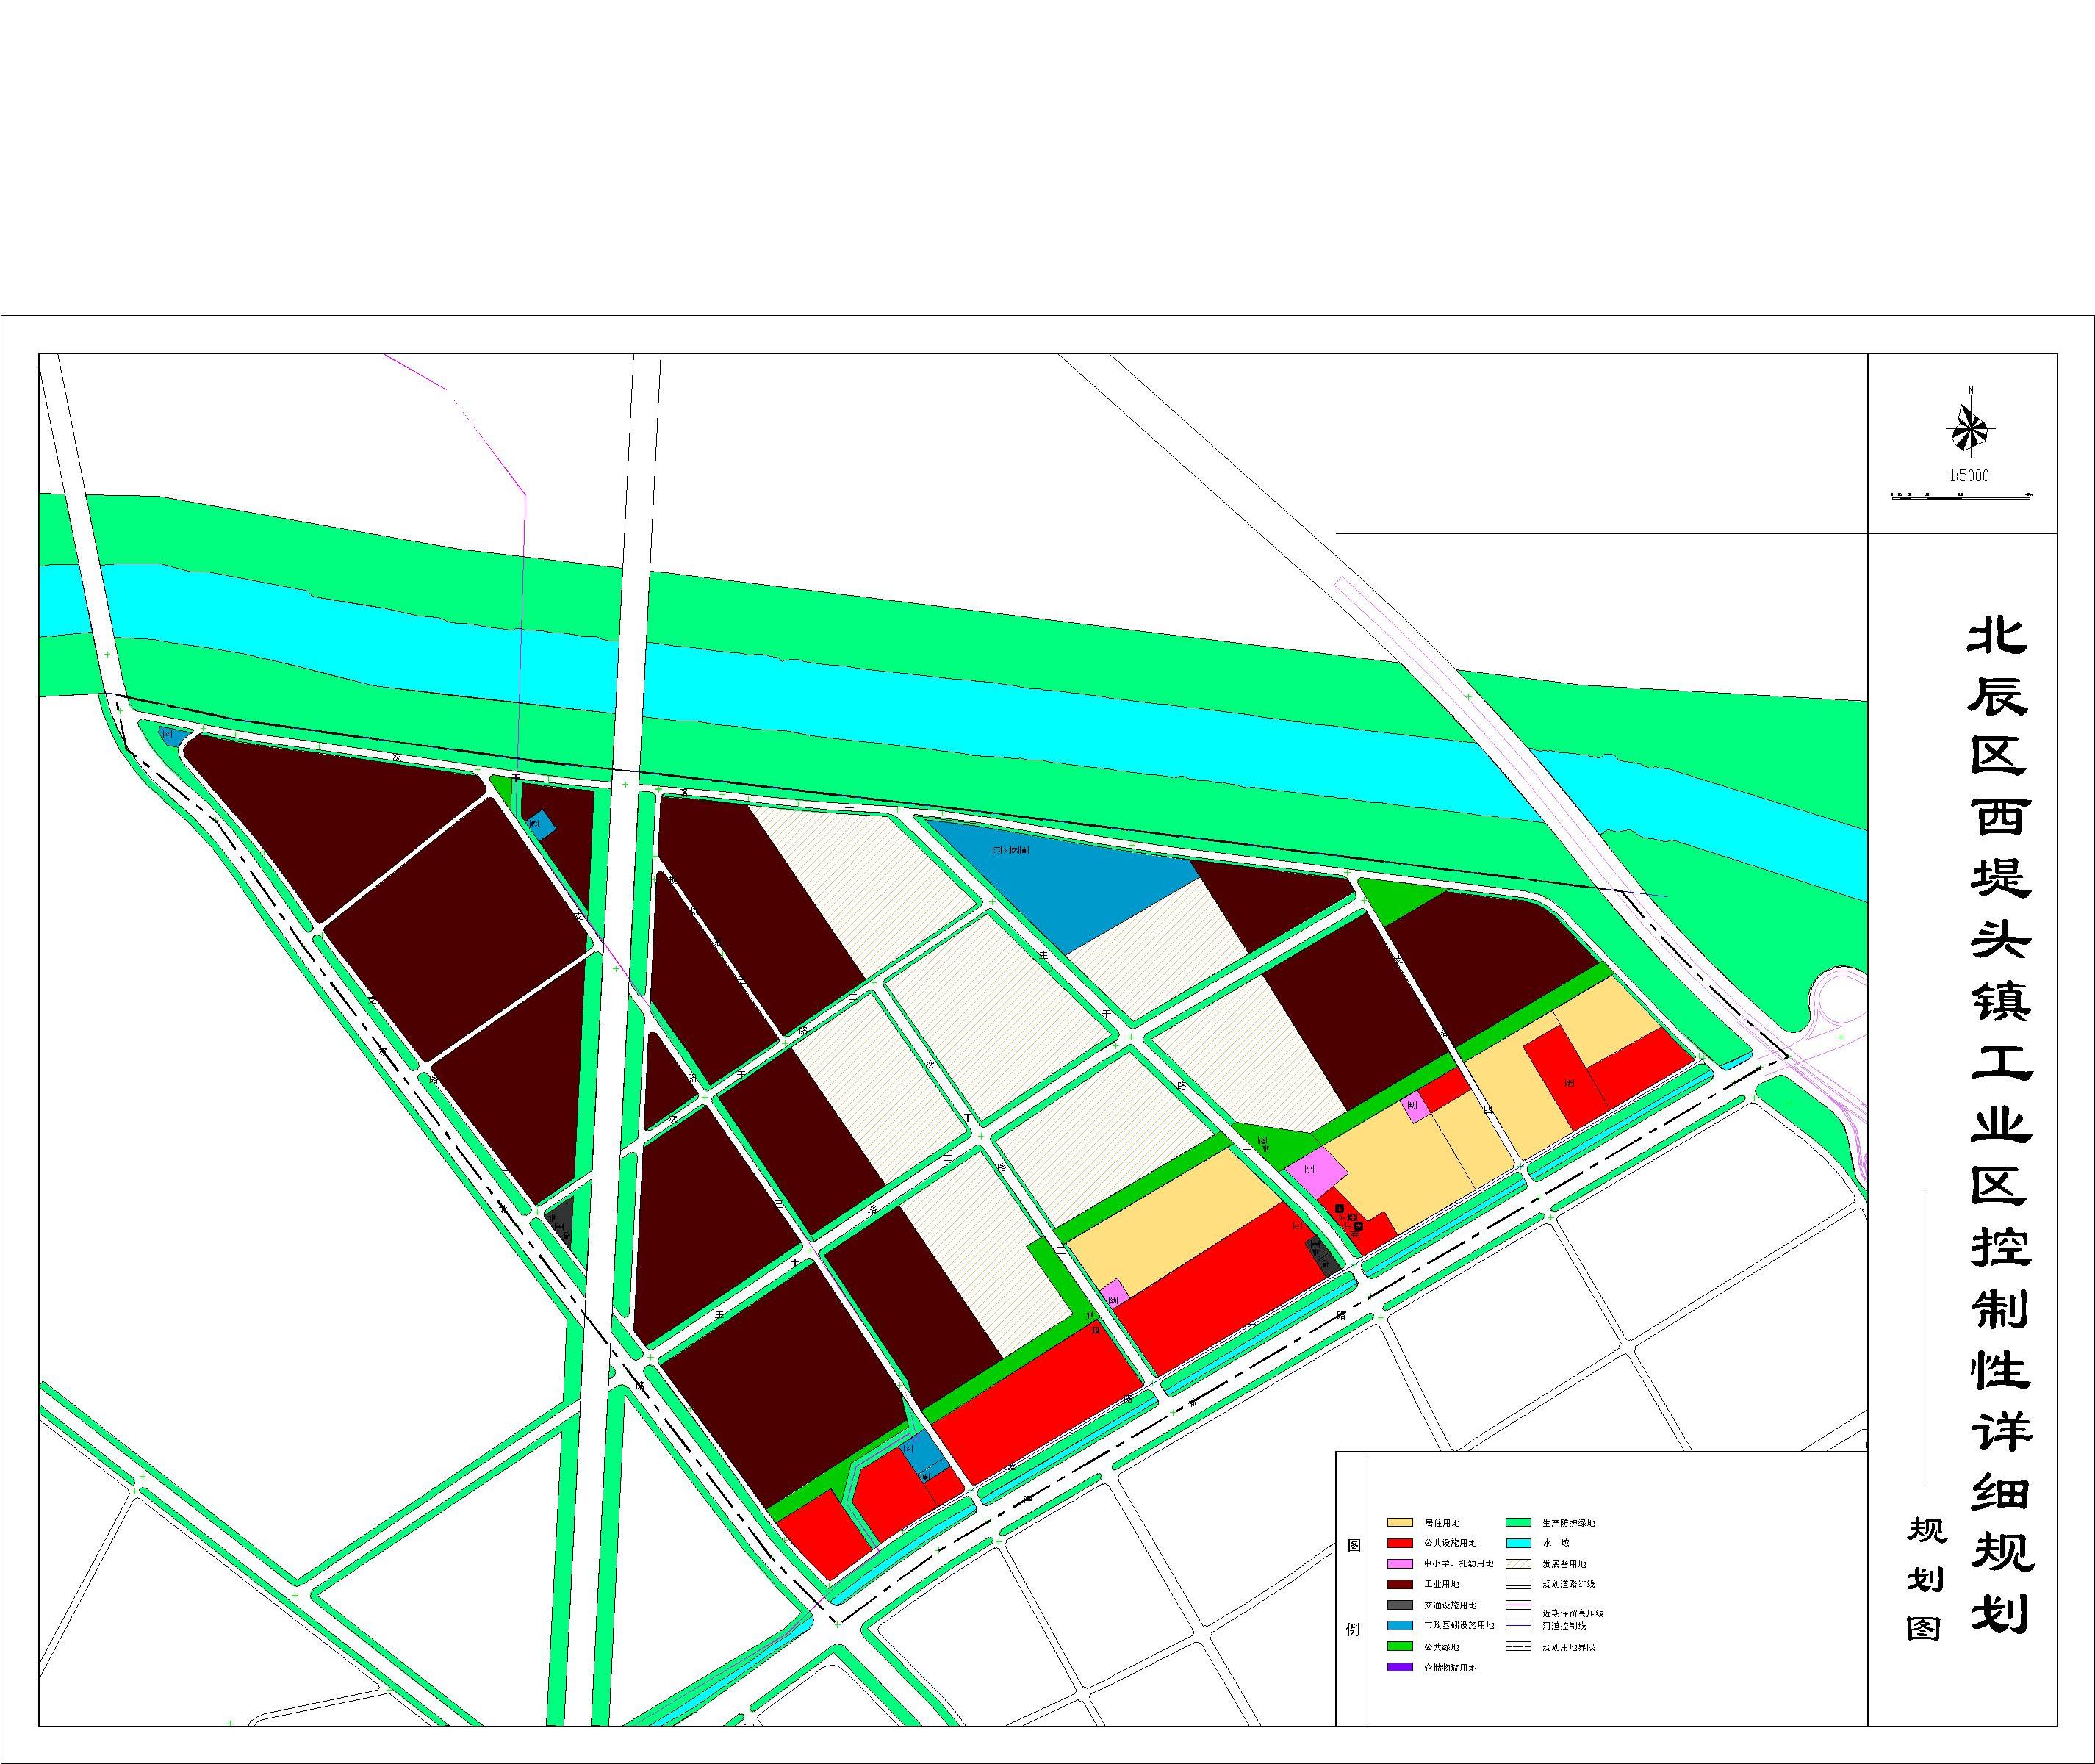Click the dash-dot planning boundary legend symbol

click(x=1518, y=1646)
